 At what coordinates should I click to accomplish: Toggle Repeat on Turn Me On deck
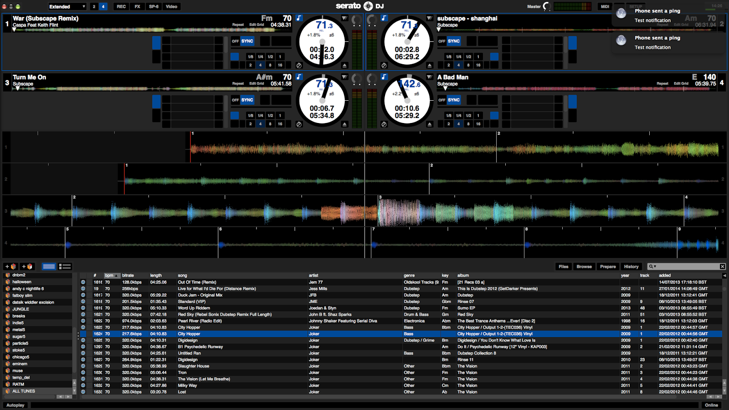[238, 84]
